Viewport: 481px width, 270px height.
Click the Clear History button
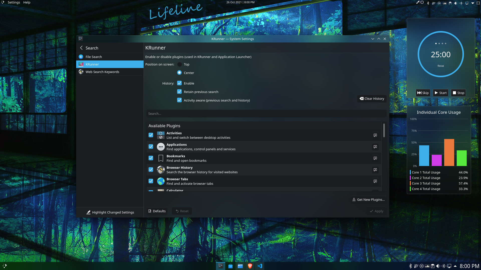[372, 98]
